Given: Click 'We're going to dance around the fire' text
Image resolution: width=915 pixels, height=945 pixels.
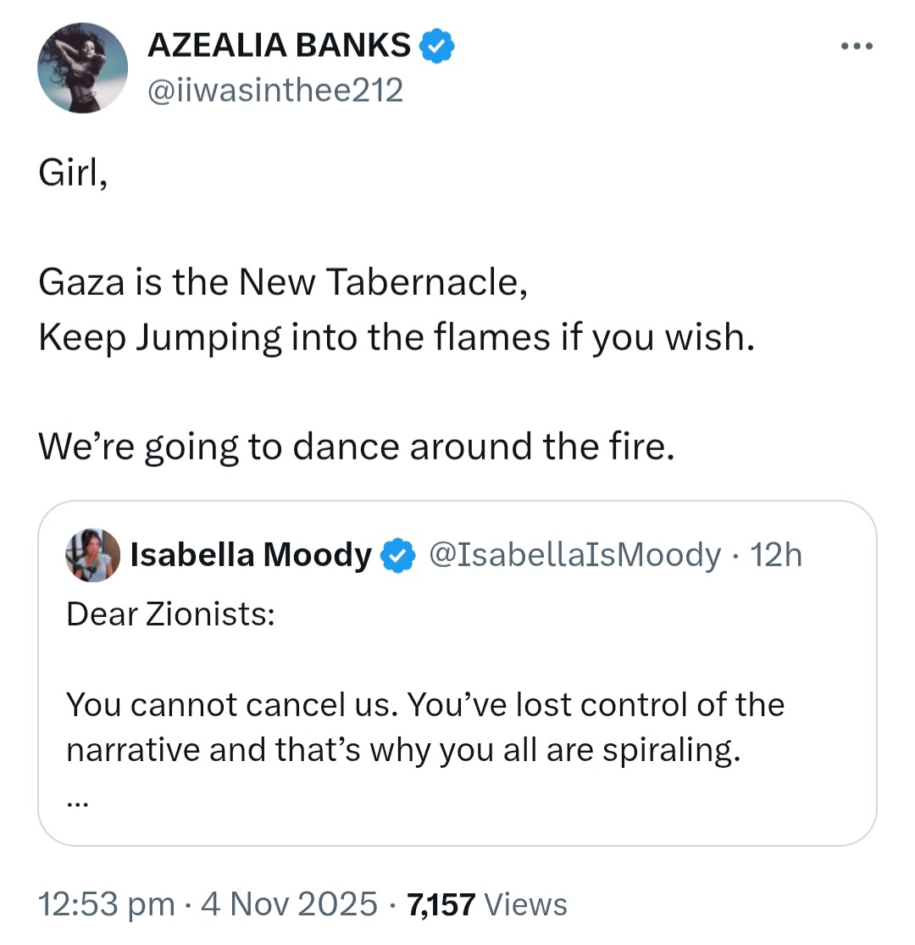Looking at the screenshot, I should (357, 447).
